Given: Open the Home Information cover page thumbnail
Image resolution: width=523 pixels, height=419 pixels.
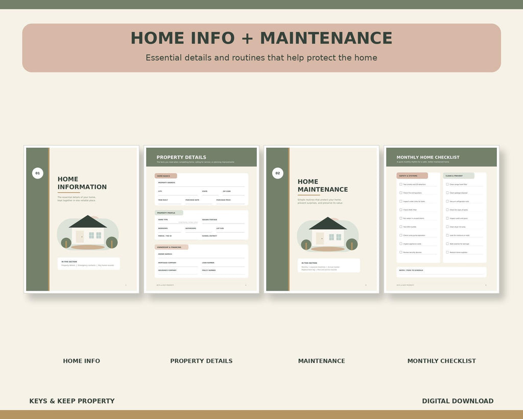Looking at the screenshot, I should coord(81,219).
